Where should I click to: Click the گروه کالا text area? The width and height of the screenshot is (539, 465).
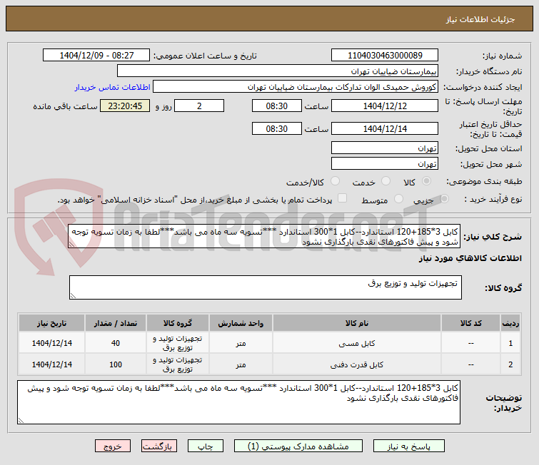pos(265,287)
